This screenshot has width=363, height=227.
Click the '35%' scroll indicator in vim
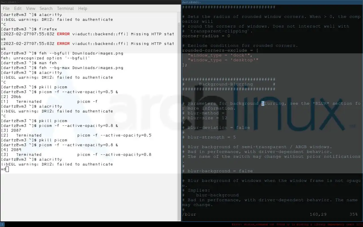click(x=354, y=215)
